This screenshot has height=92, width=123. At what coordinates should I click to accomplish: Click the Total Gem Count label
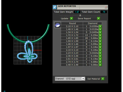tap(91, 12)
